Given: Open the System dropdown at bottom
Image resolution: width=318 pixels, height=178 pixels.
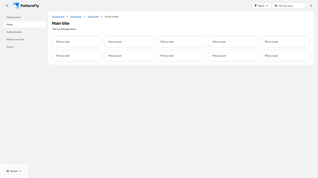Looking at the screenshot, I should pyautogui.click(x=14, y=171).
